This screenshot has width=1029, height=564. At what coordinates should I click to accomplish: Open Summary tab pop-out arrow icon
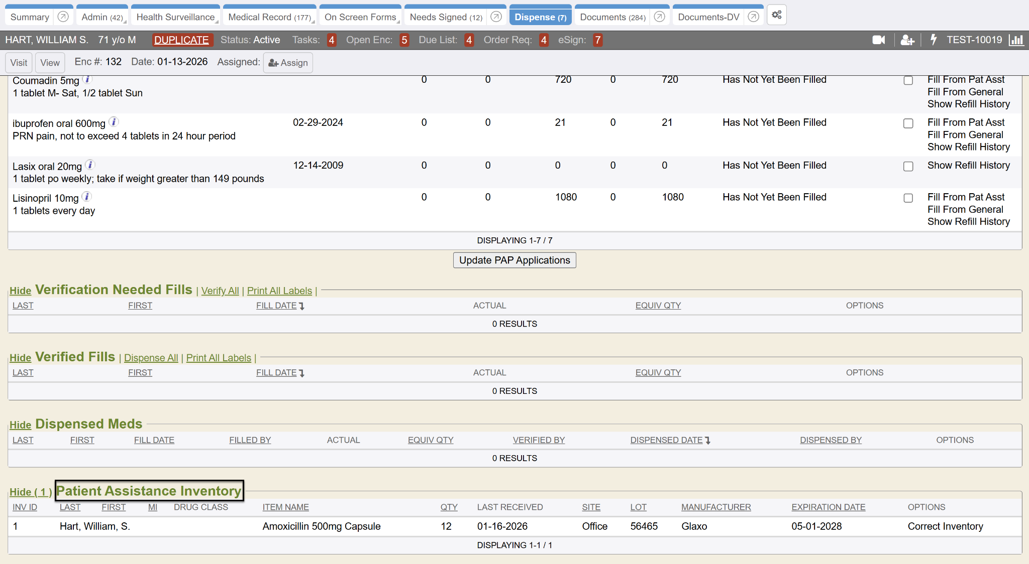coord(63,17)
